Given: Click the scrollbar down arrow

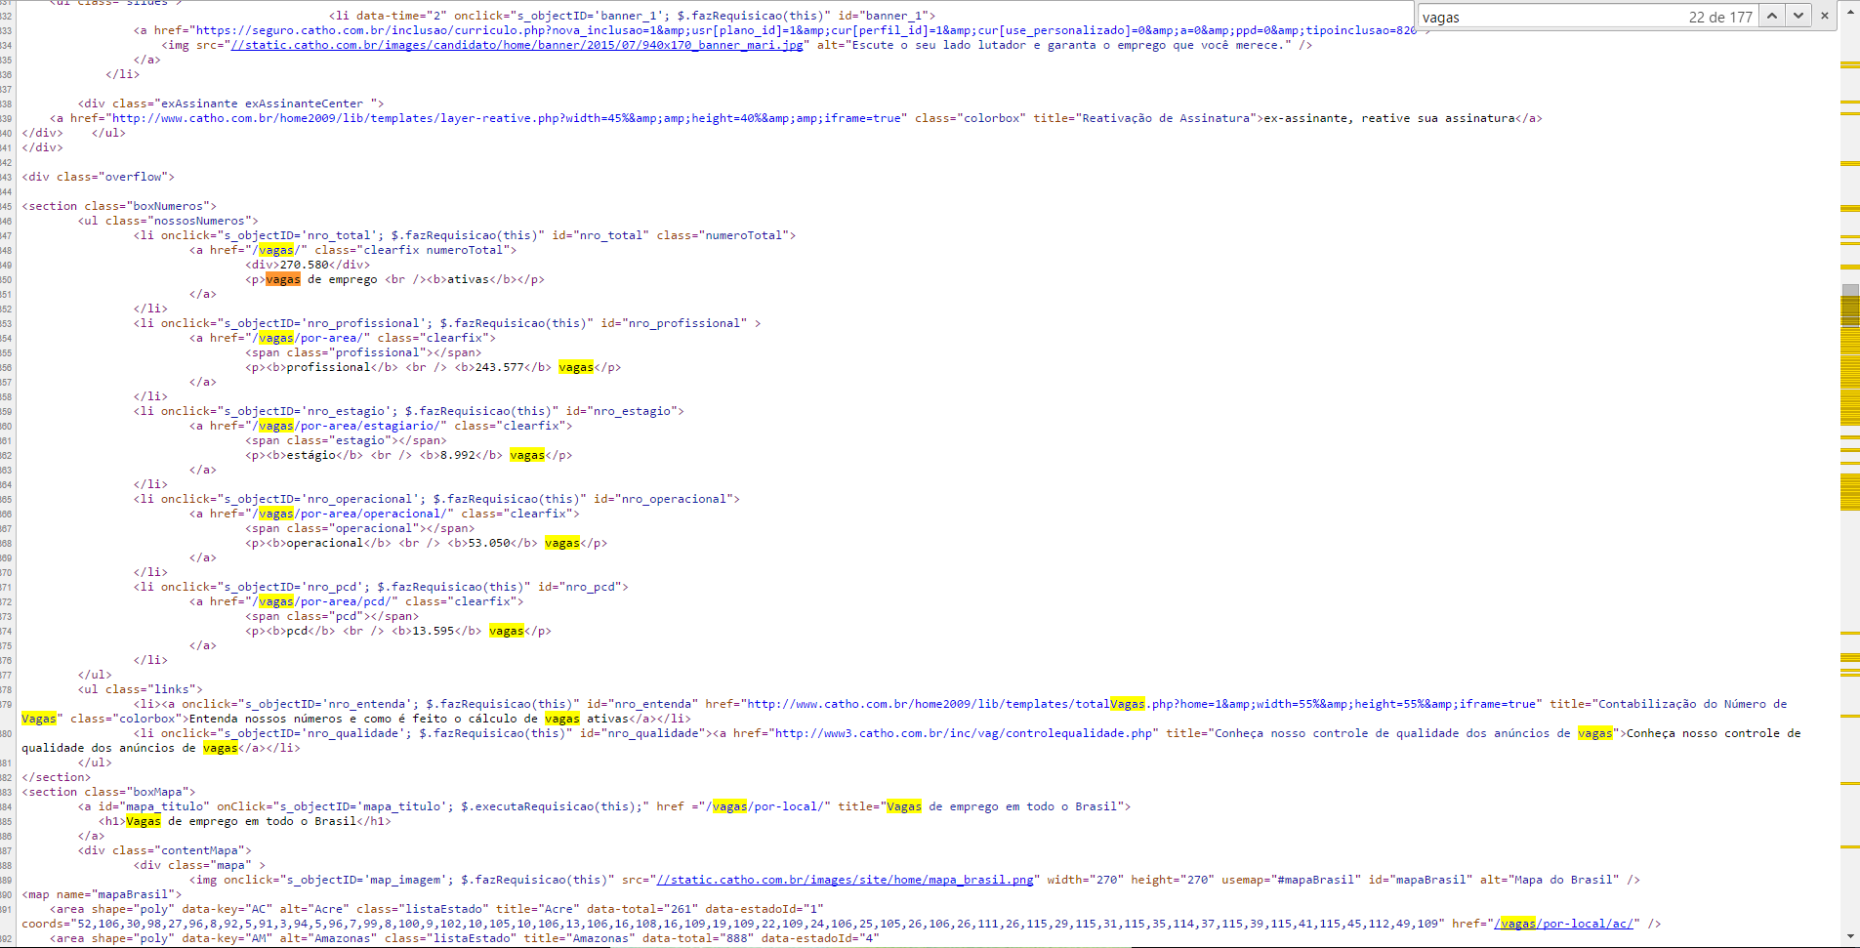Looking at the screenshot, I should tap(1850, 937).
